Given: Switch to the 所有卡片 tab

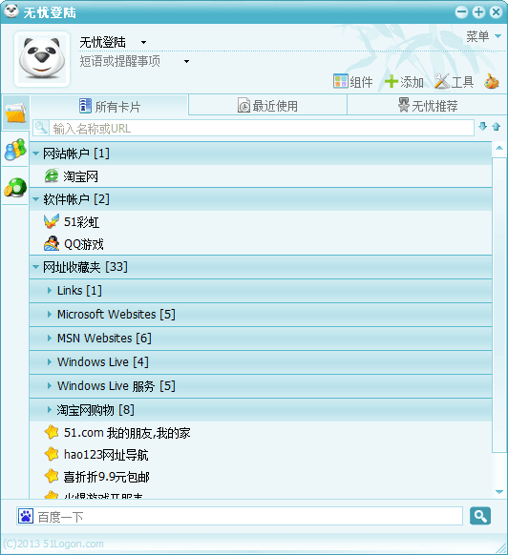Looking at the screenshot, I should pos(109,106).
